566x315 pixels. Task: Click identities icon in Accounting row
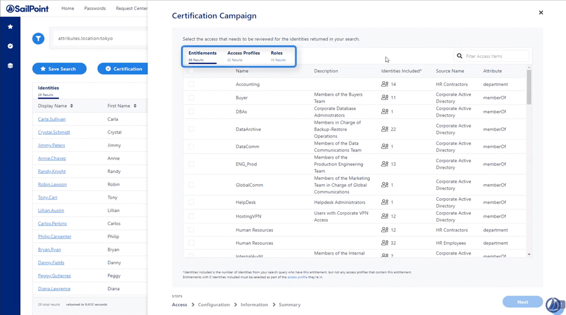tap(385, 84)
